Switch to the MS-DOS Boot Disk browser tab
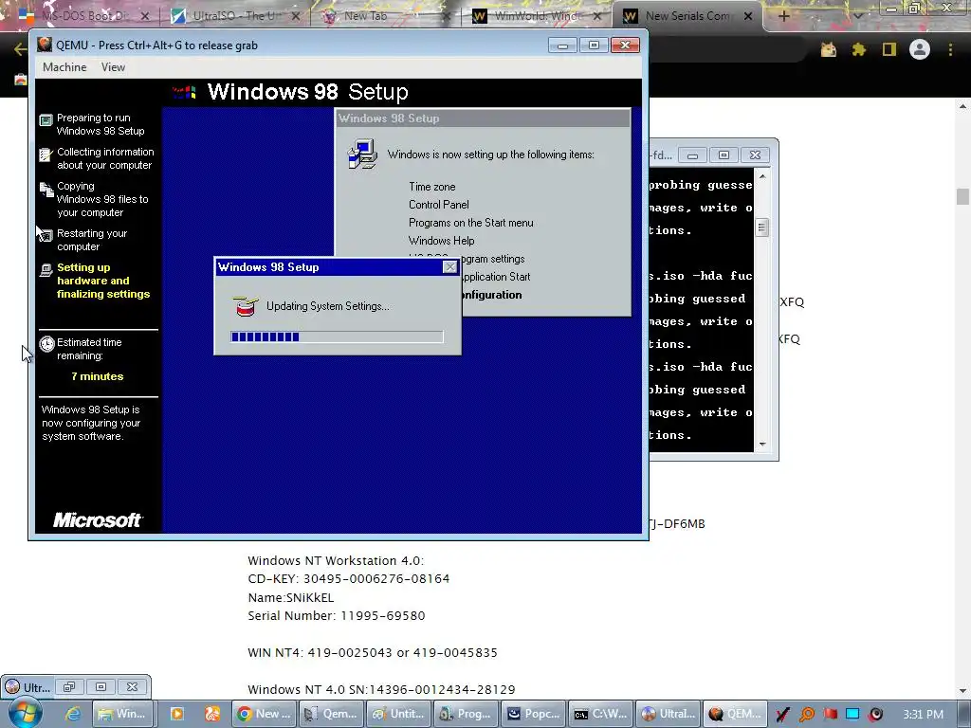 [x=83, y=16]
